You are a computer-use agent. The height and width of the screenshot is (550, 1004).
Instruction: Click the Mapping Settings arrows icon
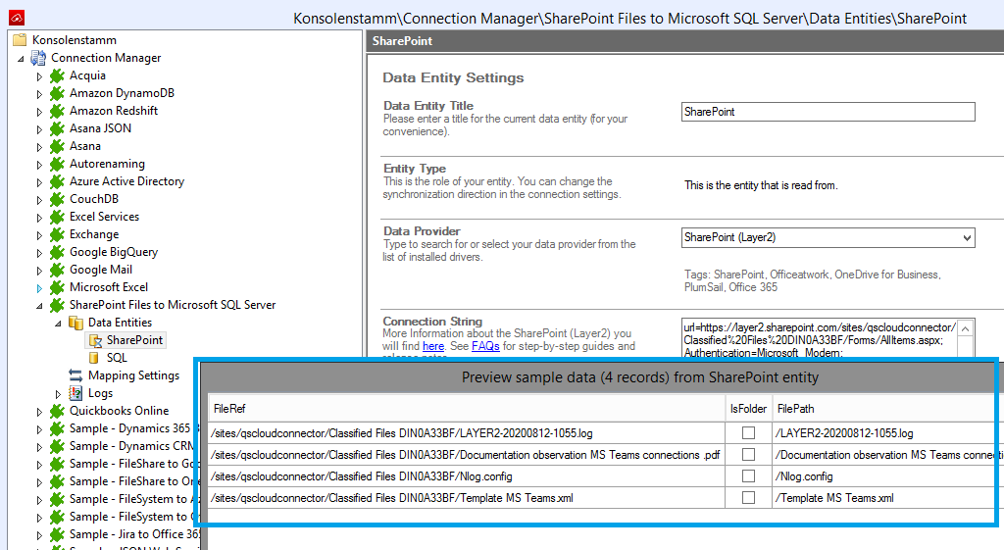(75, 375)
